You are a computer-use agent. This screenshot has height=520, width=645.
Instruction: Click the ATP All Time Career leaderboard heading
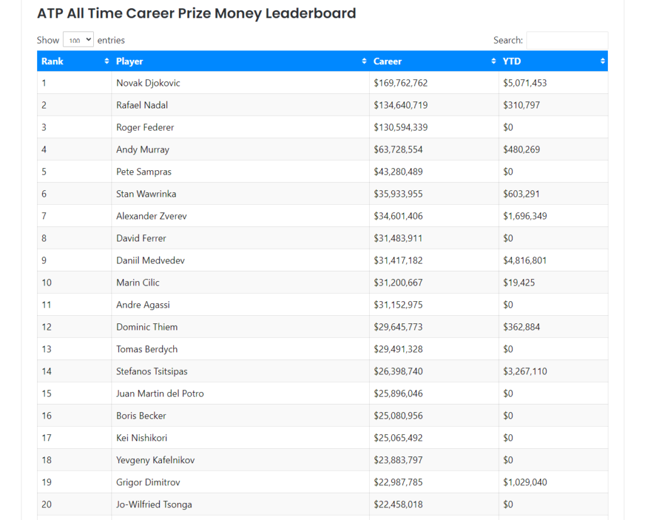coord(197,13)
